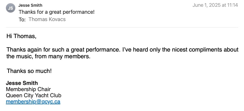Click the horizontal divider below the header
This screenshot has height=111, width=244.
tap(122, 28)
